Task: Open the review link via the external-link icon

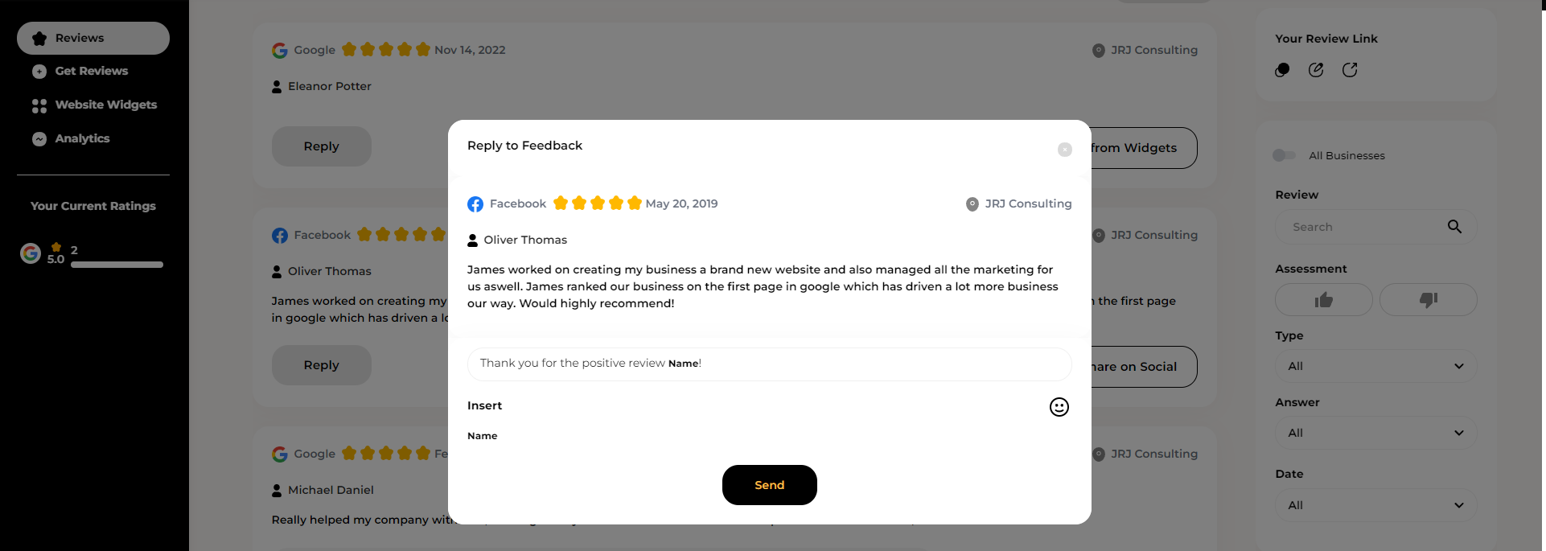Action: tap(1351, 70)
